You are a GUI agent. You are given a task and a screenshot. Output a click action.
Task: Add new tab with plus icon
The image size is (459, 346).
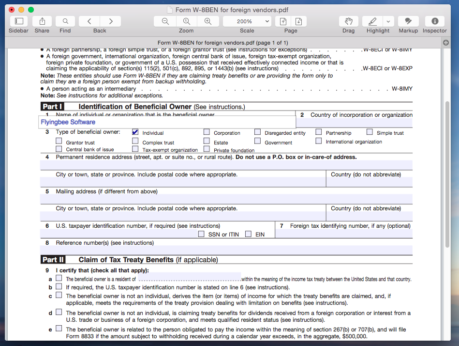pos(446,43)
